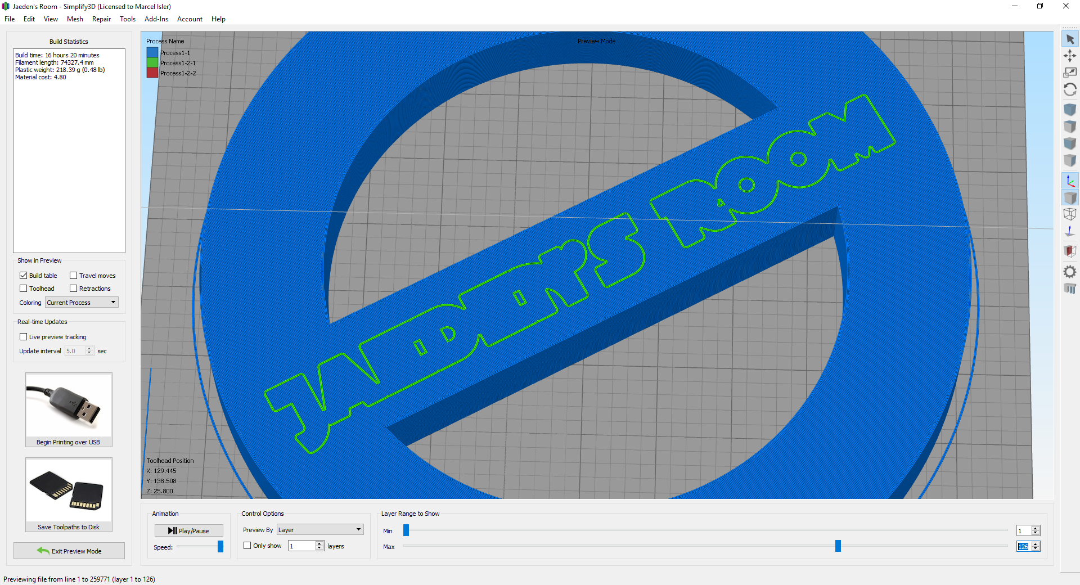Switch to side view cube icon
This screenshot has width=1080, height=585.
(x=1070, y=160)
